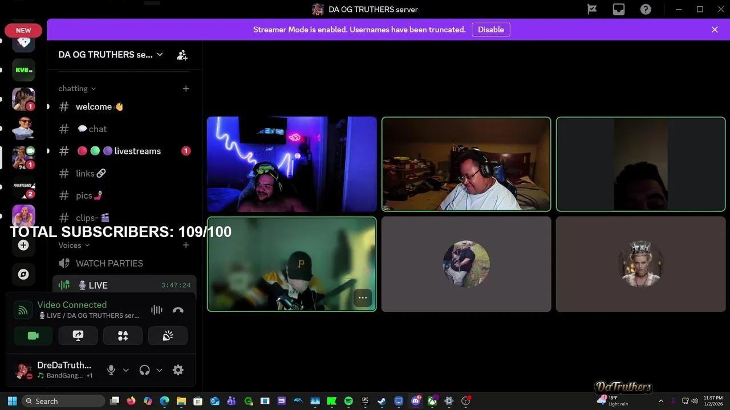Open Discord inbox icon in title bar

tap(619, 9)
